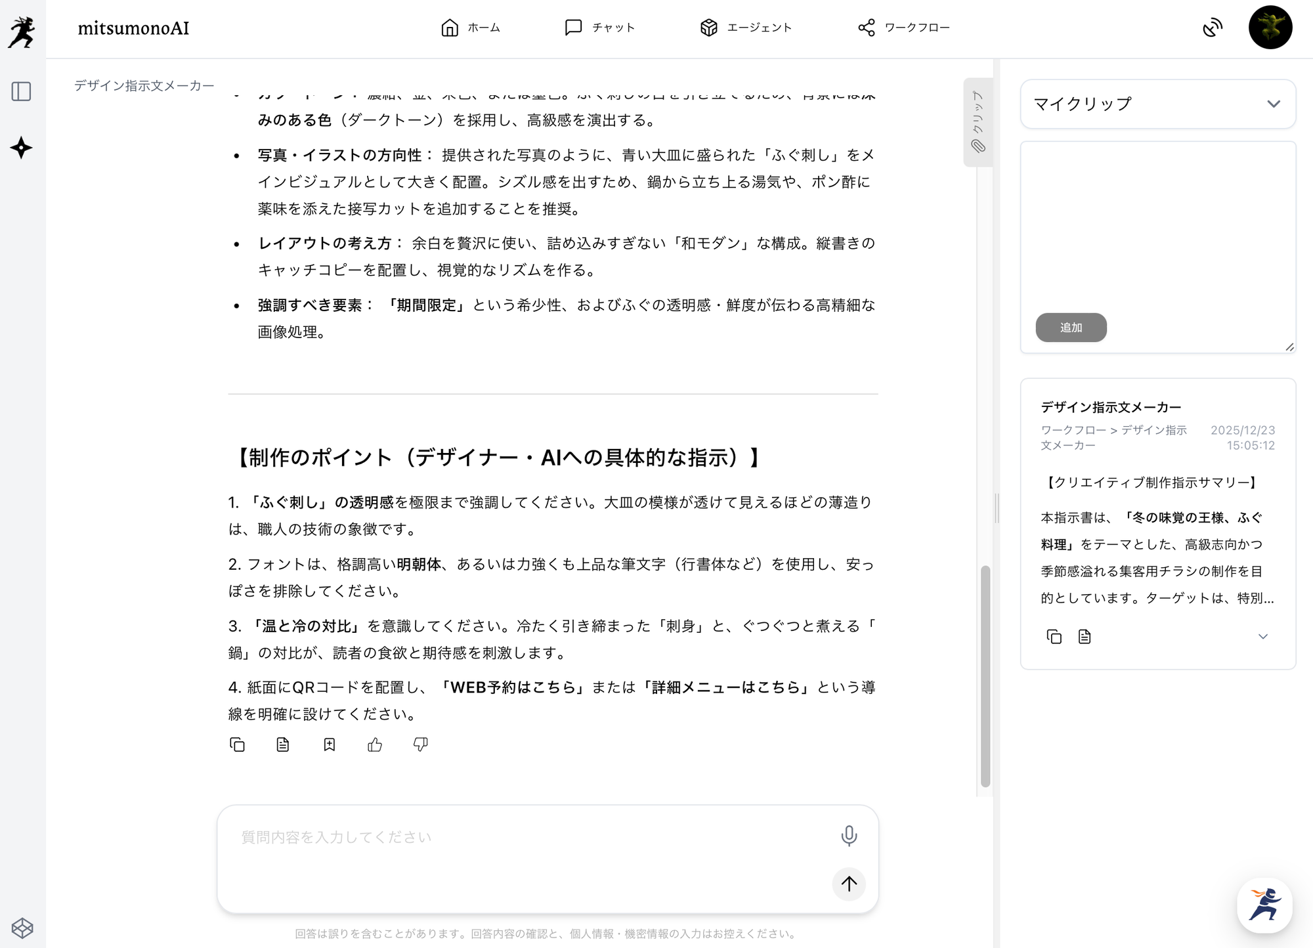
Task: Click the thumbs down icon
Action: (421, 744)
